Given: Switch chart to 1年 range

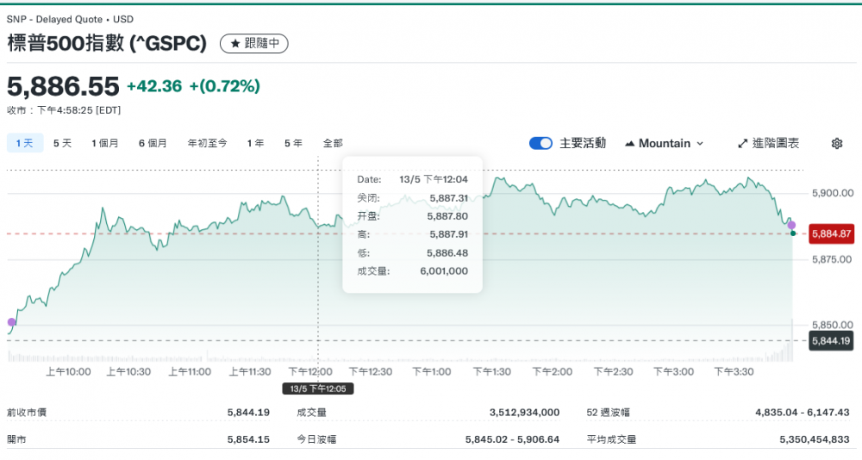Looking at the screenshot, I should tap(255, 144).
